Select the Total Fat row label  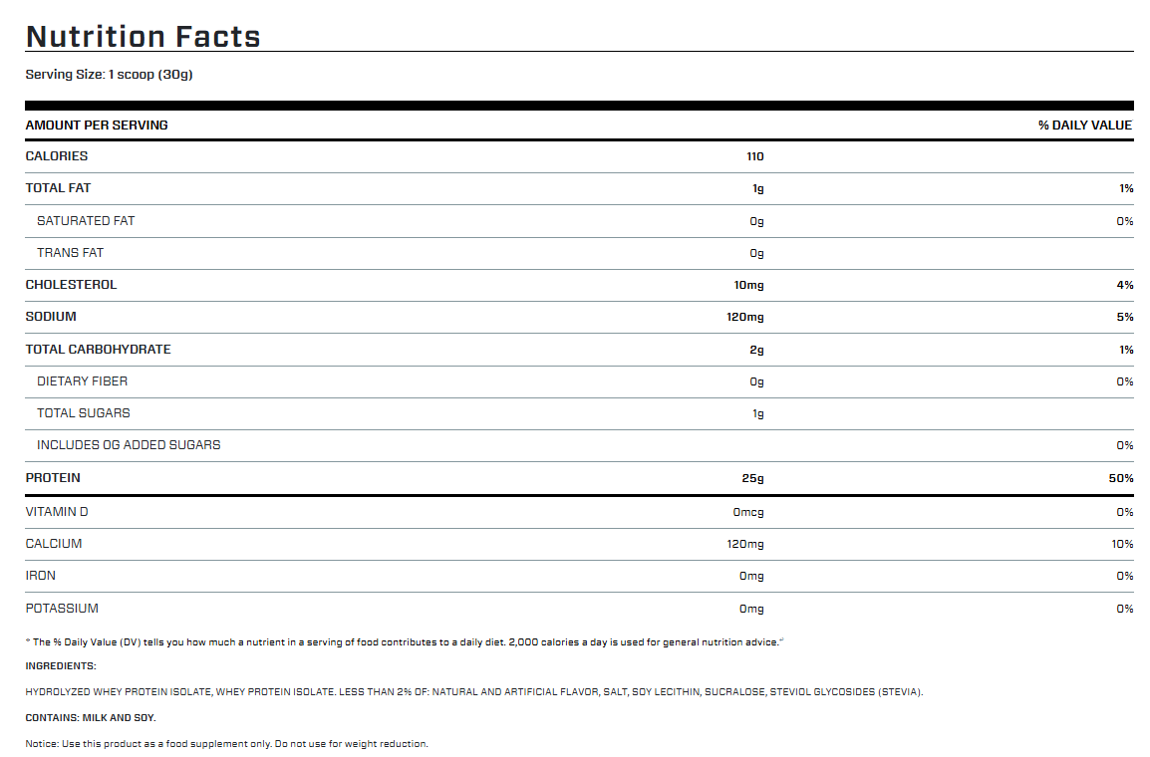58,188
